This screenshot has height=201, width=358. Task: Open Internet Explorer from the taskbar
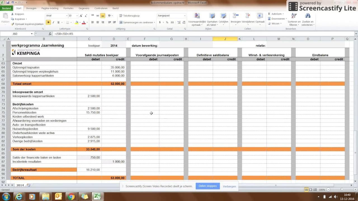click(x=19, y=196)
